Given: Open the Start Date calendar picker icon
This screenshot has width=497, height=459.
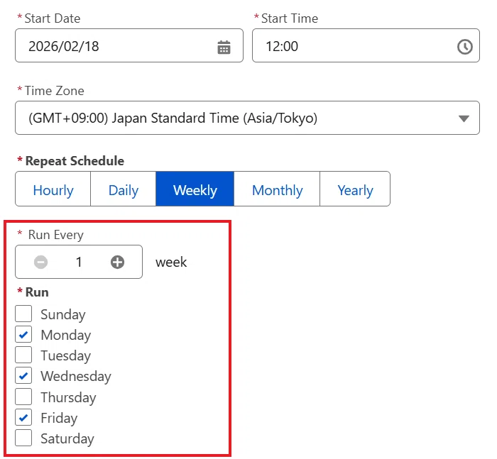Looking at the screenshot, I should (x=224, y=48).
